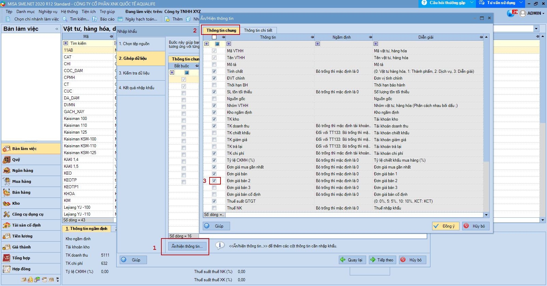Viewport: 547px width, 286px height.
Task: Uncheck the Tính chất checkbox
Action: (x=214, y=71)
